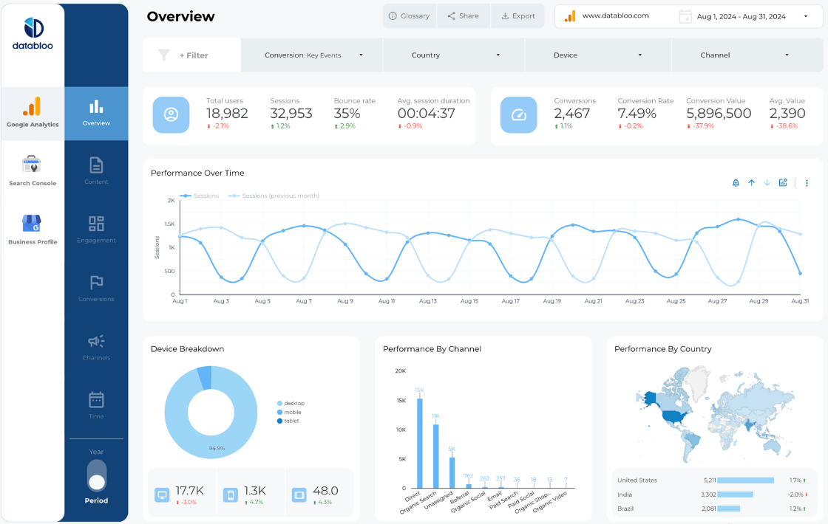Toggle the Year/Period switch
This screenshot has width=828, height=524.
[97, 475]
